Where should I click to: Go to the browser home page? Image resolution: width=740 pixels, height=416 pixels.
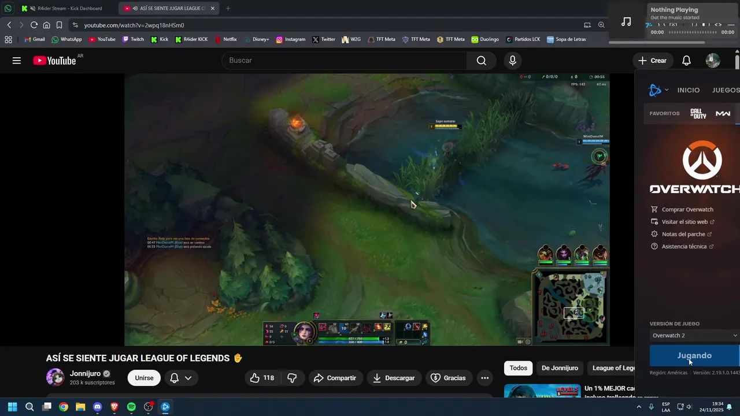47,25
